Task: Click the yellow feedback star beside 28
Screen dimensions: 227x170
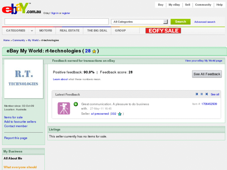Action: [x=94, y=51]
